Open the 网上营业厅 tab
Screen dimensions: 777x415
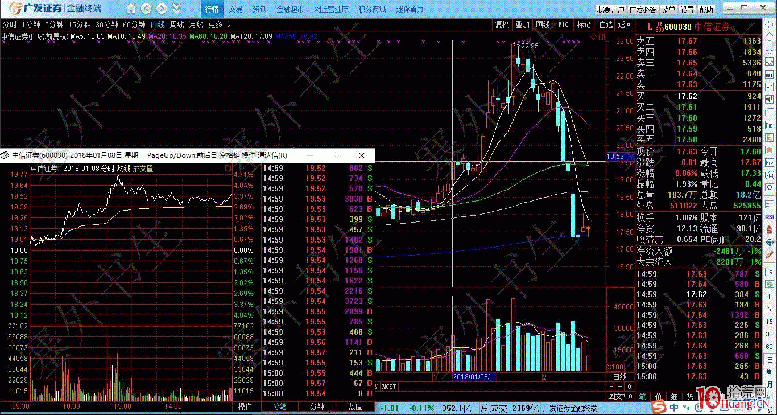point(331,9)
